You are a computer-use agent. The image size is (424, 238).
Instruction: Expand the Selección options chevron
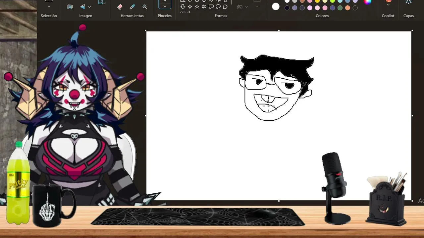click(49, 6)
